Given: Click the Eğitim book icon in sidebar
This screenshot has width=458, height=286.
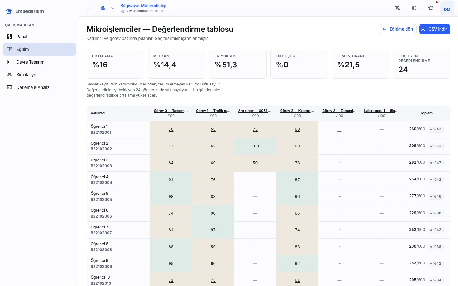Looking at the screenshot, I should pos(10,49).
